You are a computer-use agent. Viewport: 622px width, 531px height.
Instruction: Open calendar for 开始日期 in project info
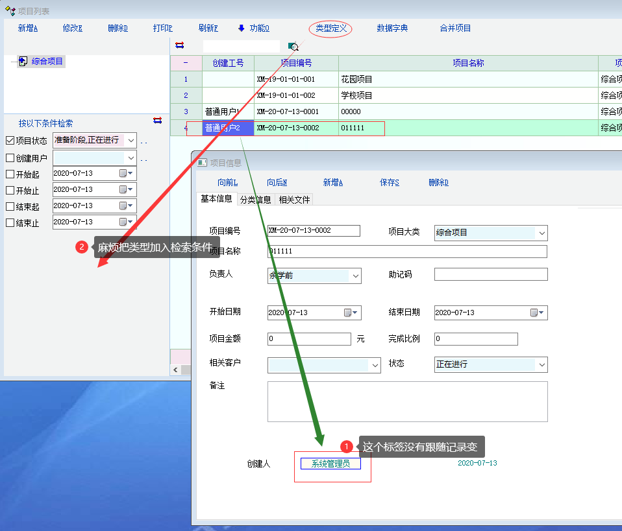pos(347,313)
